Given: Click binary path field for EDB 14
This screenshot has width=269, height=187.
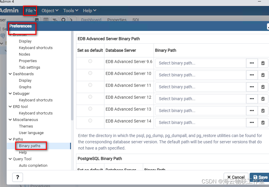Looking at the screenshot, I should pos(200,122).
